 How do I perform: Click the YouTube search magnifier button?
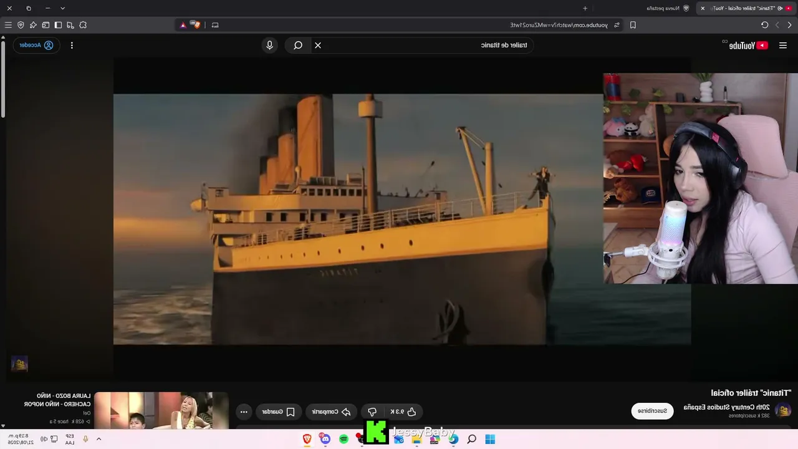click(x=298, y=45)
